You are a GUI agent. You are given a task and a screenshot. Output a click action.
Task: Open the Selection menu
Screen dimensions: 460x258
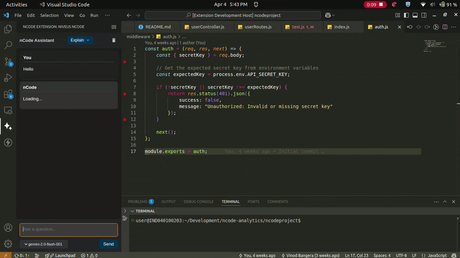[x=49, y=15]
